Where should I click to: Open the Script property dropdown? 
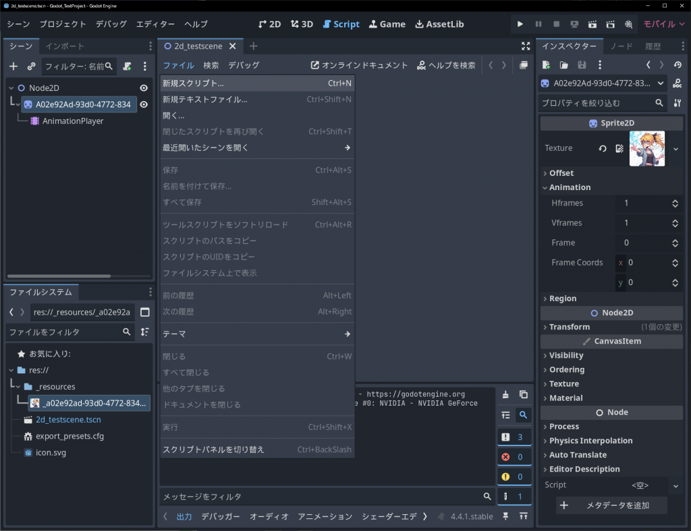pos(675,485)
